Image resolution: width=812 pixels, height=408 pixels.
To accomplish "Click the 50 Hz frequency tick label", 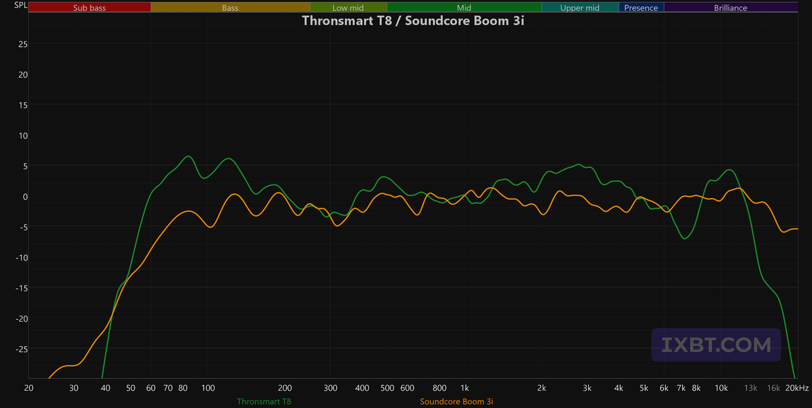I will [131, 388].
